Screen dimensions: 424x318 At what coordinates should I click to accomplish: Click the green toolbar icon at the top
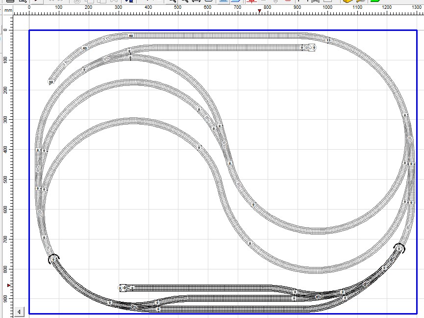click(x=375, y=1)
